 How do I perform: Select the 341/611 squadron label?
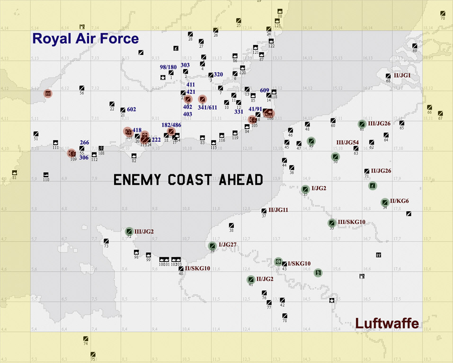(207, 108)
